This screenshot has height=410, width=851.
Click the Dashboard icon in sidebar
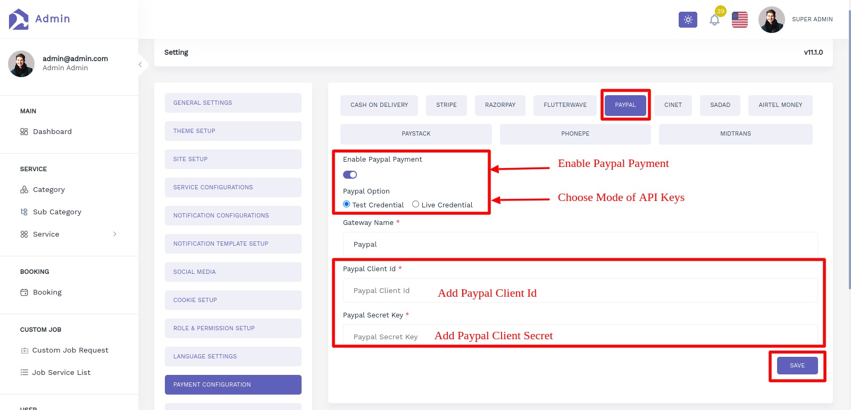pyautogui.click(x=24, y=131)
